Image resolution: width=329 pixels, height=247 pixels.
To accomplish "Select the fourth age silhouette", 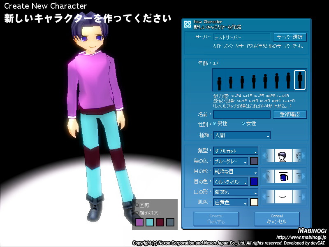I will (254, 82).
